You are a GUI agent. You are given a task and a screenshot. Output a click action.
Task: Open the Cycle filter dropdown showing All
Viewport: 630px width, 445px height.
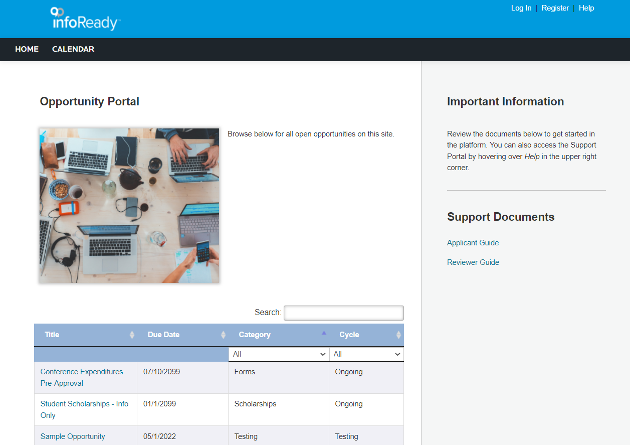click(366, 354)
